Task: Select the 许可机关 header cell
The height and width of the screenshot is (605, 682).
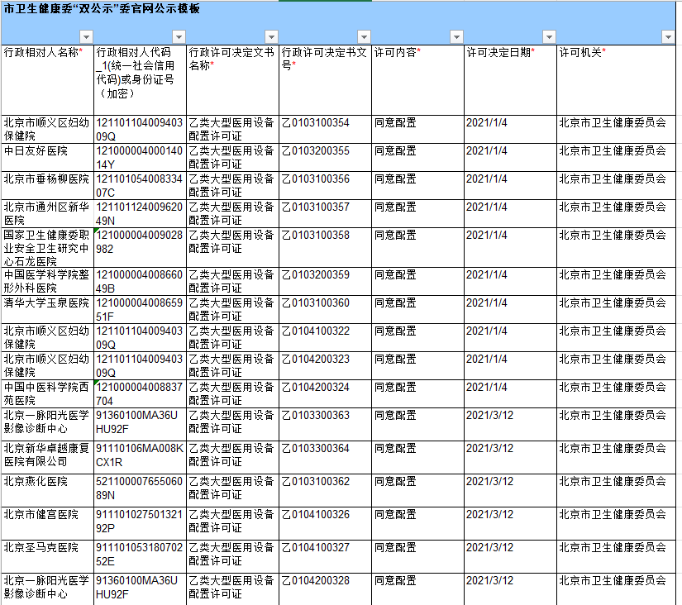Action: coord(617,80)
